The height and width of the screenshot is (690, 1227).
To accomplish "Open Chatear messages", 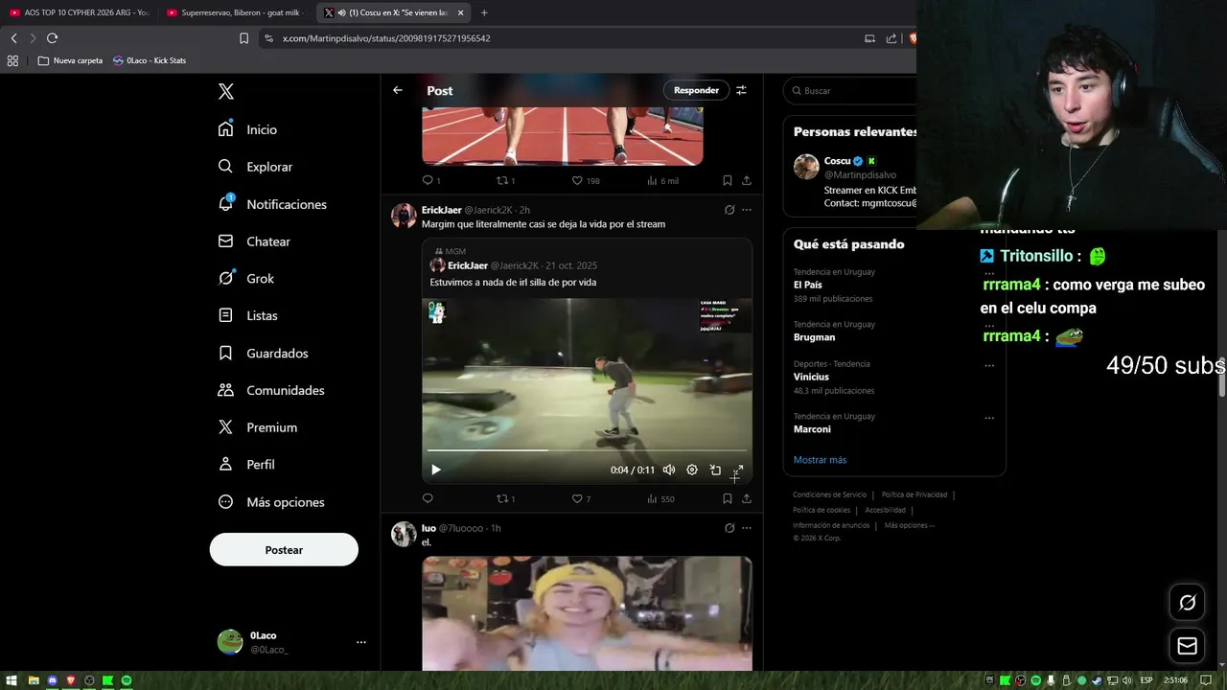I will (x=255, y=241).
